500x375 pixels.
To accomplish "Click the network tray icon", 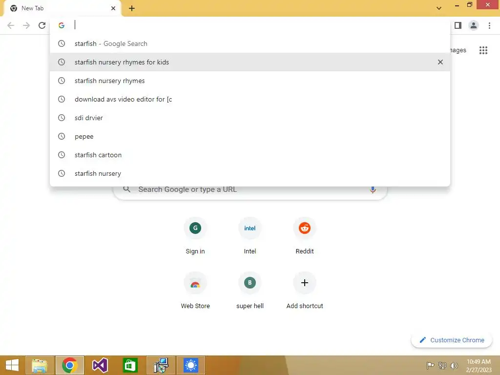I will pyautogui.click(x=442, y=365).
